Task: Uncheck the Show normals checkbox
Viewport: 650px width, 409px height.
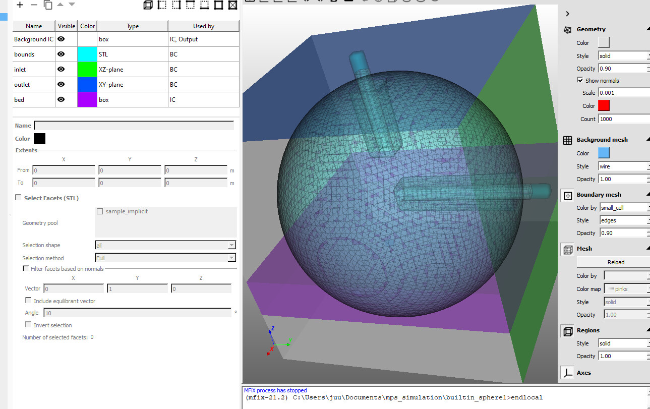Action: [x=580, y=81]
